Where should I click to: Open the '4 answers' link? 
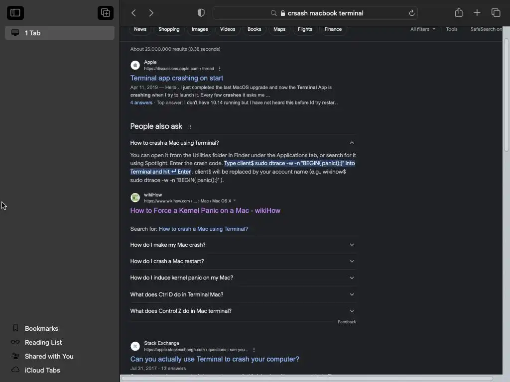click(x=141, y=102)
